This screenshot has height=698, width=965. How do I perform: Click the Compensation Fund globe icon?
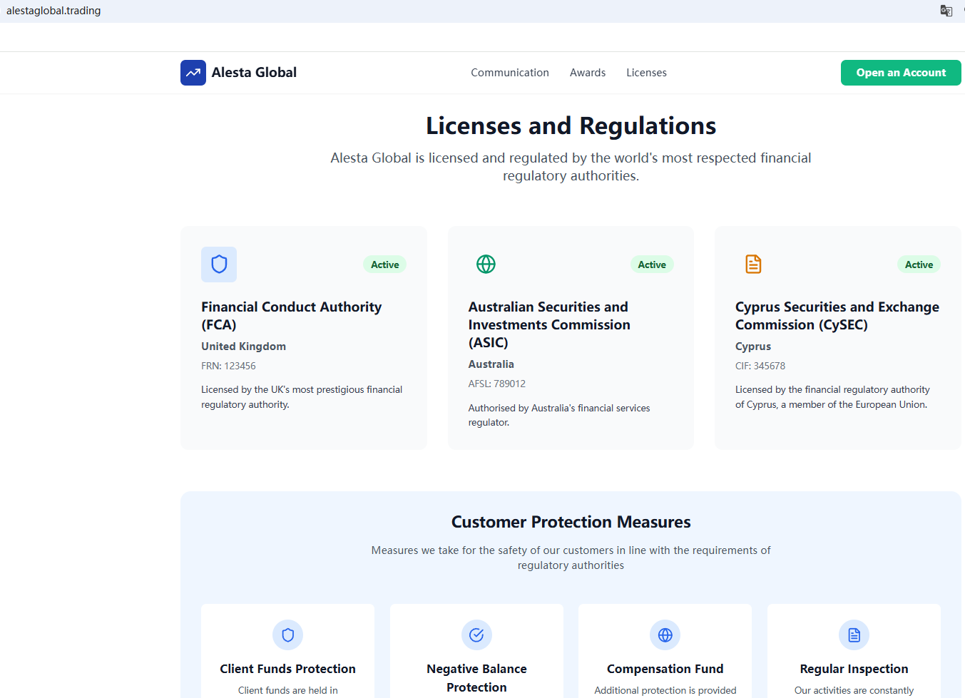pos(665,635)
